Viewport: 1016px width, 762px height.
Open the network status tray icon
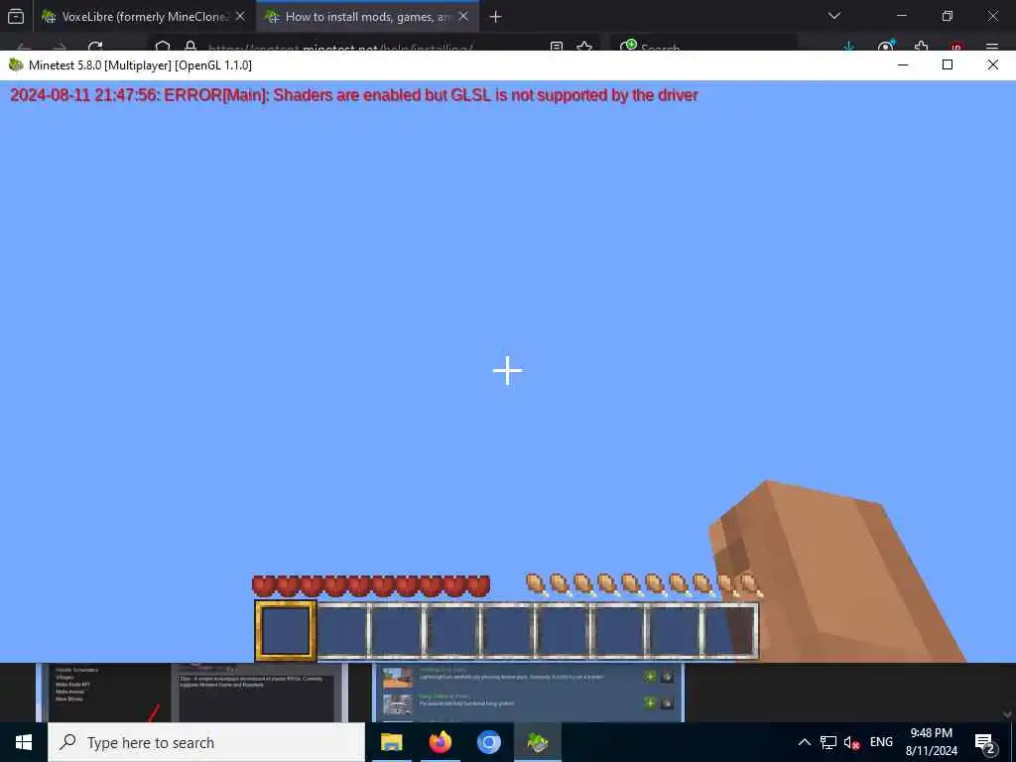tap(828, 742)
